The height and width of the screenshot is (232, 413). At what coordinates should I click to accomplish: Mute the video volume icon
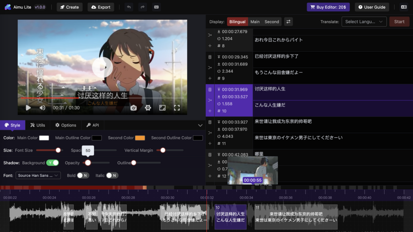[42, 108]
